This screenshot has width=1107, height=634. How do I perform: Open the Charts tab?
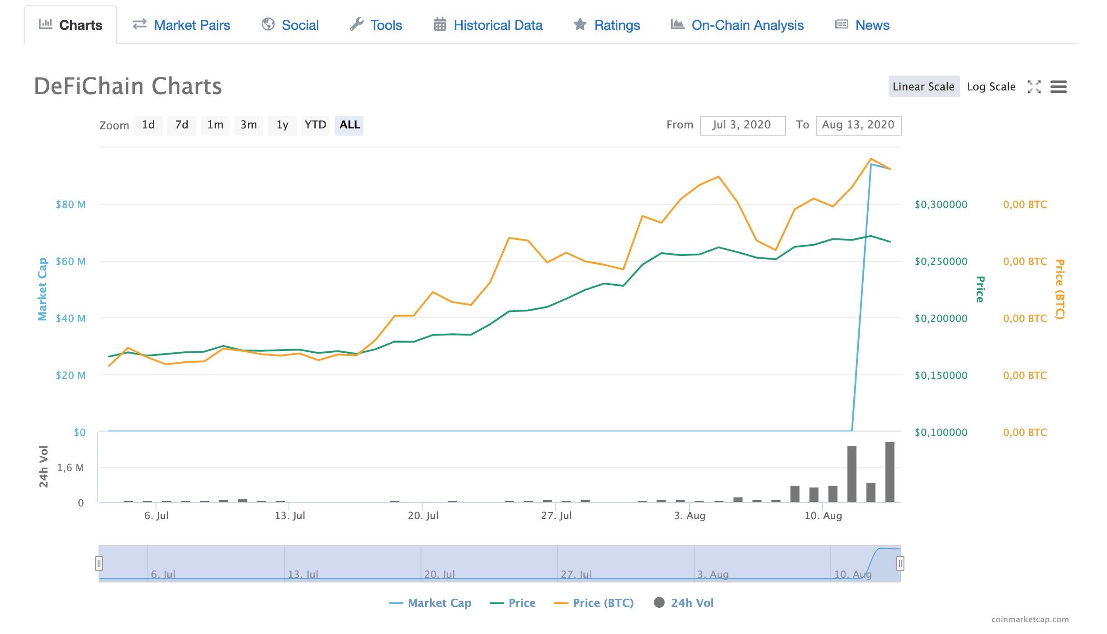pyautogui.click(x=71, y=25)
